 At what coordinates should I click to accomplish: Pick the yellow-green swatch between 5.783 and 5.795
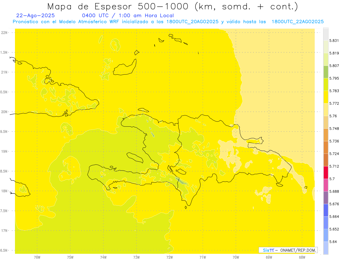click(x=326, y=84)
